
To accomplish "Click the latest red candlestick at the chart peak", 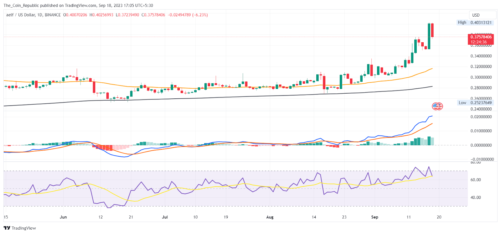I will tap(432, 30).
